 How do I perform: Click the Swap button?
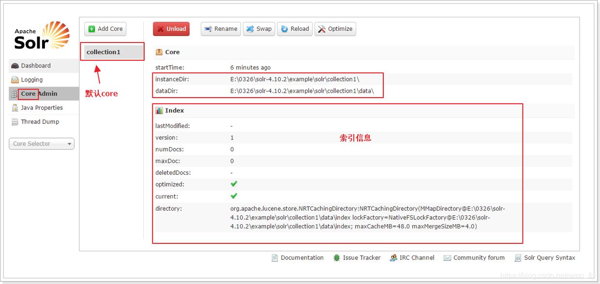259,29
